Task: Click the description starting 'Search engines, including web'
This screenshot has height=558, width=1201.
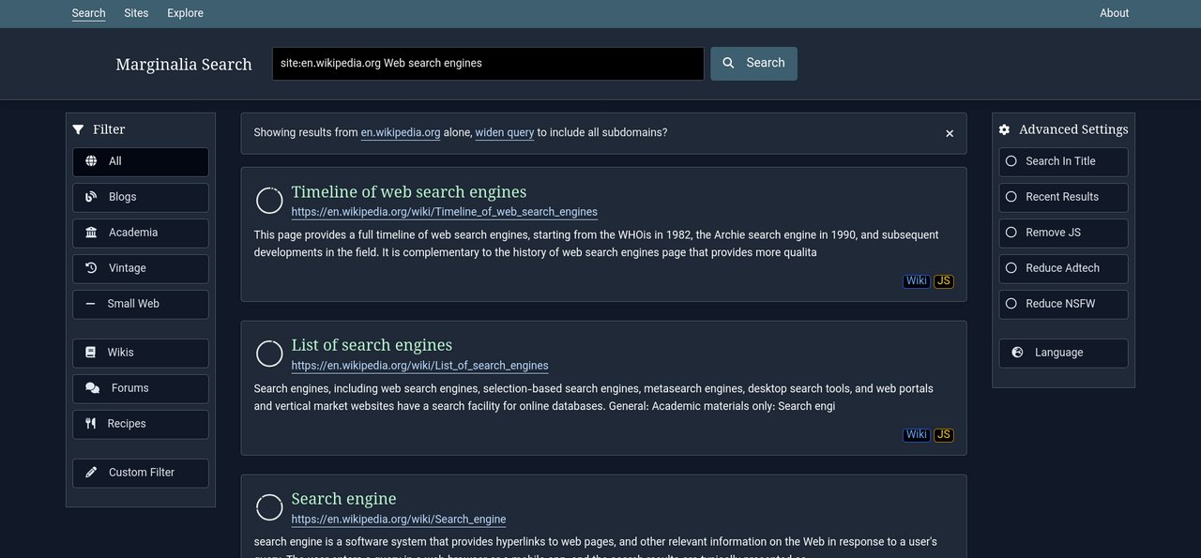Action: [x=594, y=398]
